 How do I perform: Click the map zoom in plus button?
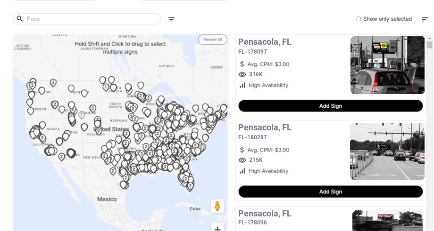pos(217,229)
